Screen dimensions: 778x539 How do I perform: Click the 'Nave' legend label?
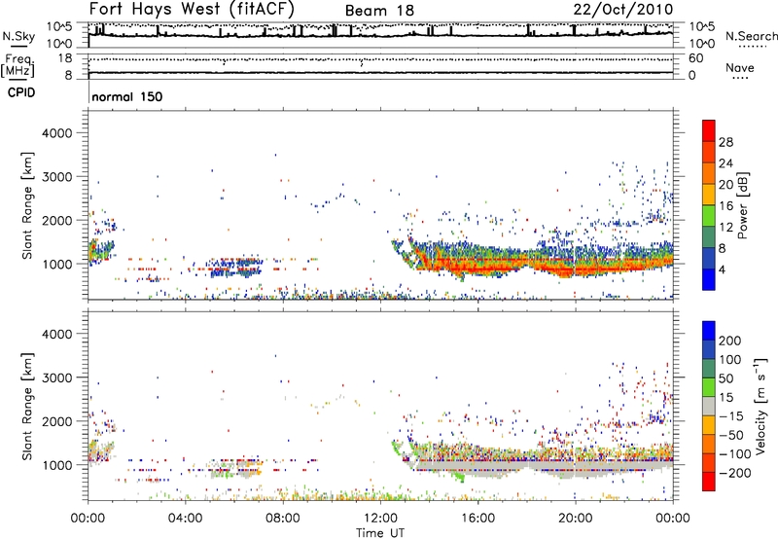pyautogui.click(x=740, y=67)
